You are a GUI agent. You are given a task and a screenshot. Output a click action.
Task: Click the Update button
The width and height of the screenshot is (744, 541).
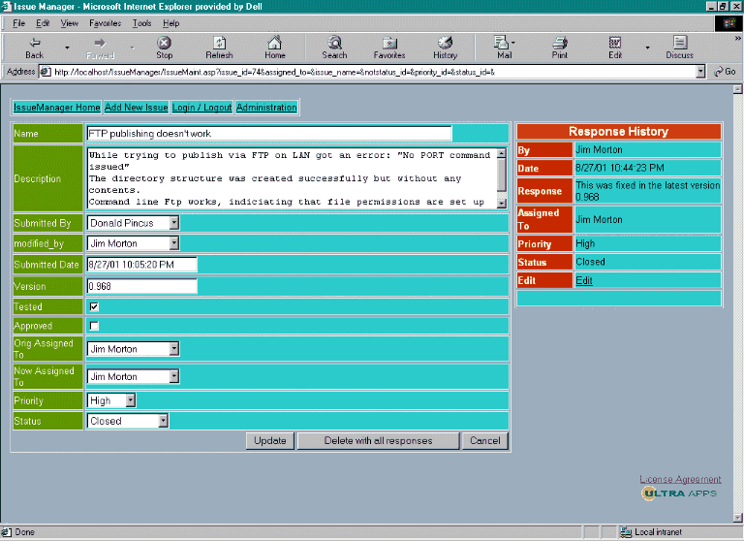(269, 441)
